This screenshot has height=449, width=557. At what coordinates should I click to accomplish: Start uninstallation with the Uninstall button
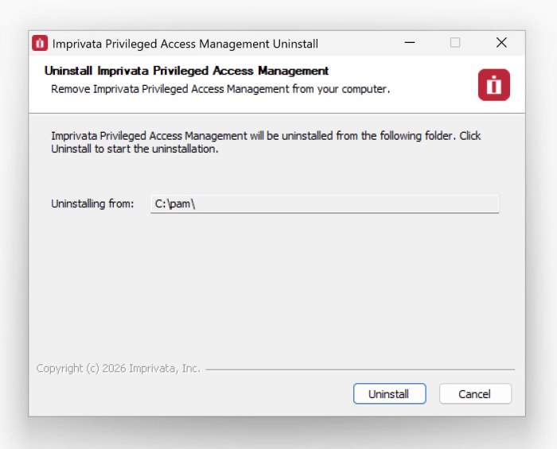389,394
